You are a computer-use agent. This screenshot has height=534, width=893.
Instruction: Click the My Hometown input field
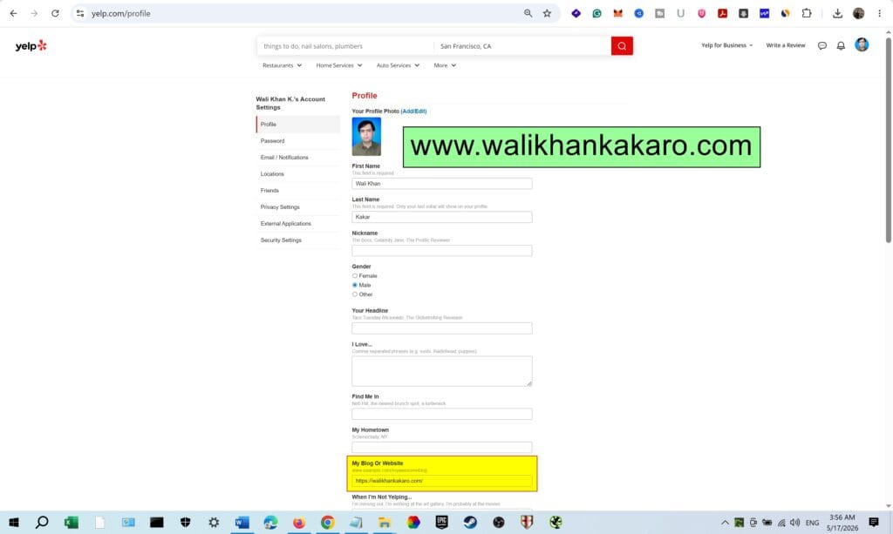coord(442,448)
